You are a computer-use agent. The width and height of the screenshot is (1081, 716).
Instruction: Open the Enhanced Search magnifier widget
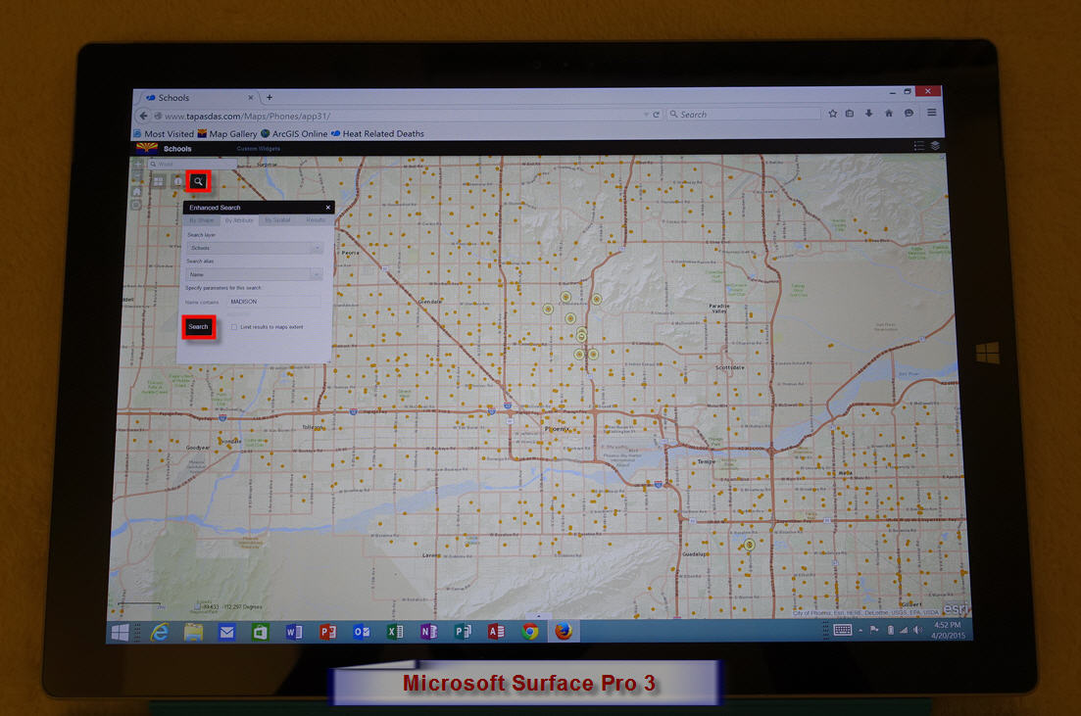199,181
